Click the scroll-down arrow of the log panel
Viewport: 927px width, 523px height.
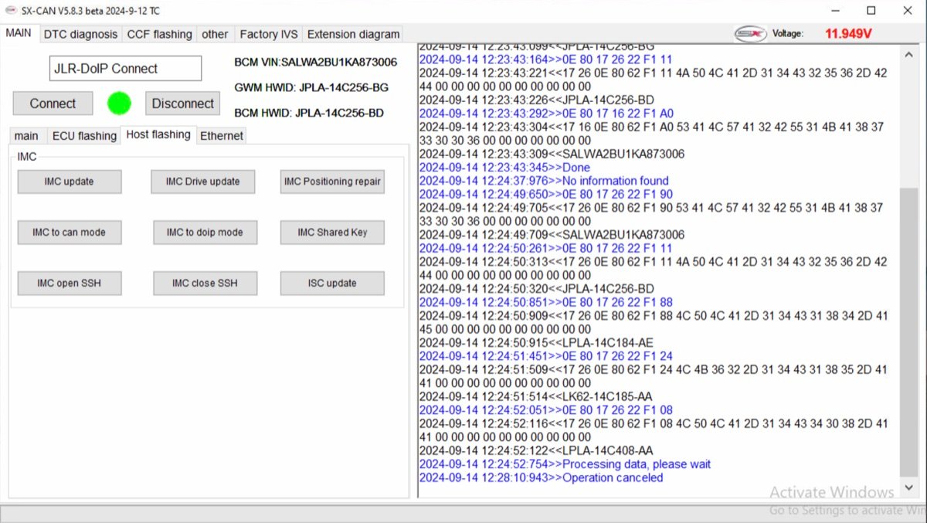(909, 489)
